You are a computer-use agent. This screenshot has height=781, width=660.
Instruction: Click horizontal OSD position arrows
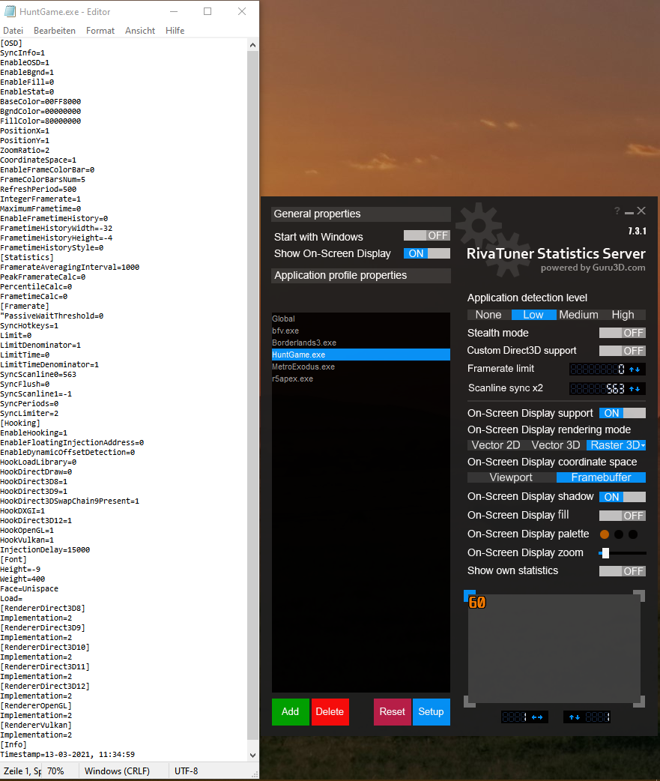[537, 717]
